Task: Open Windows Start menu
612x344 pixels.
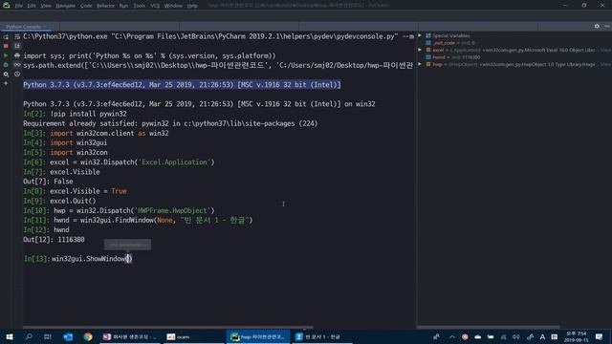Action: tap(10, 336)
